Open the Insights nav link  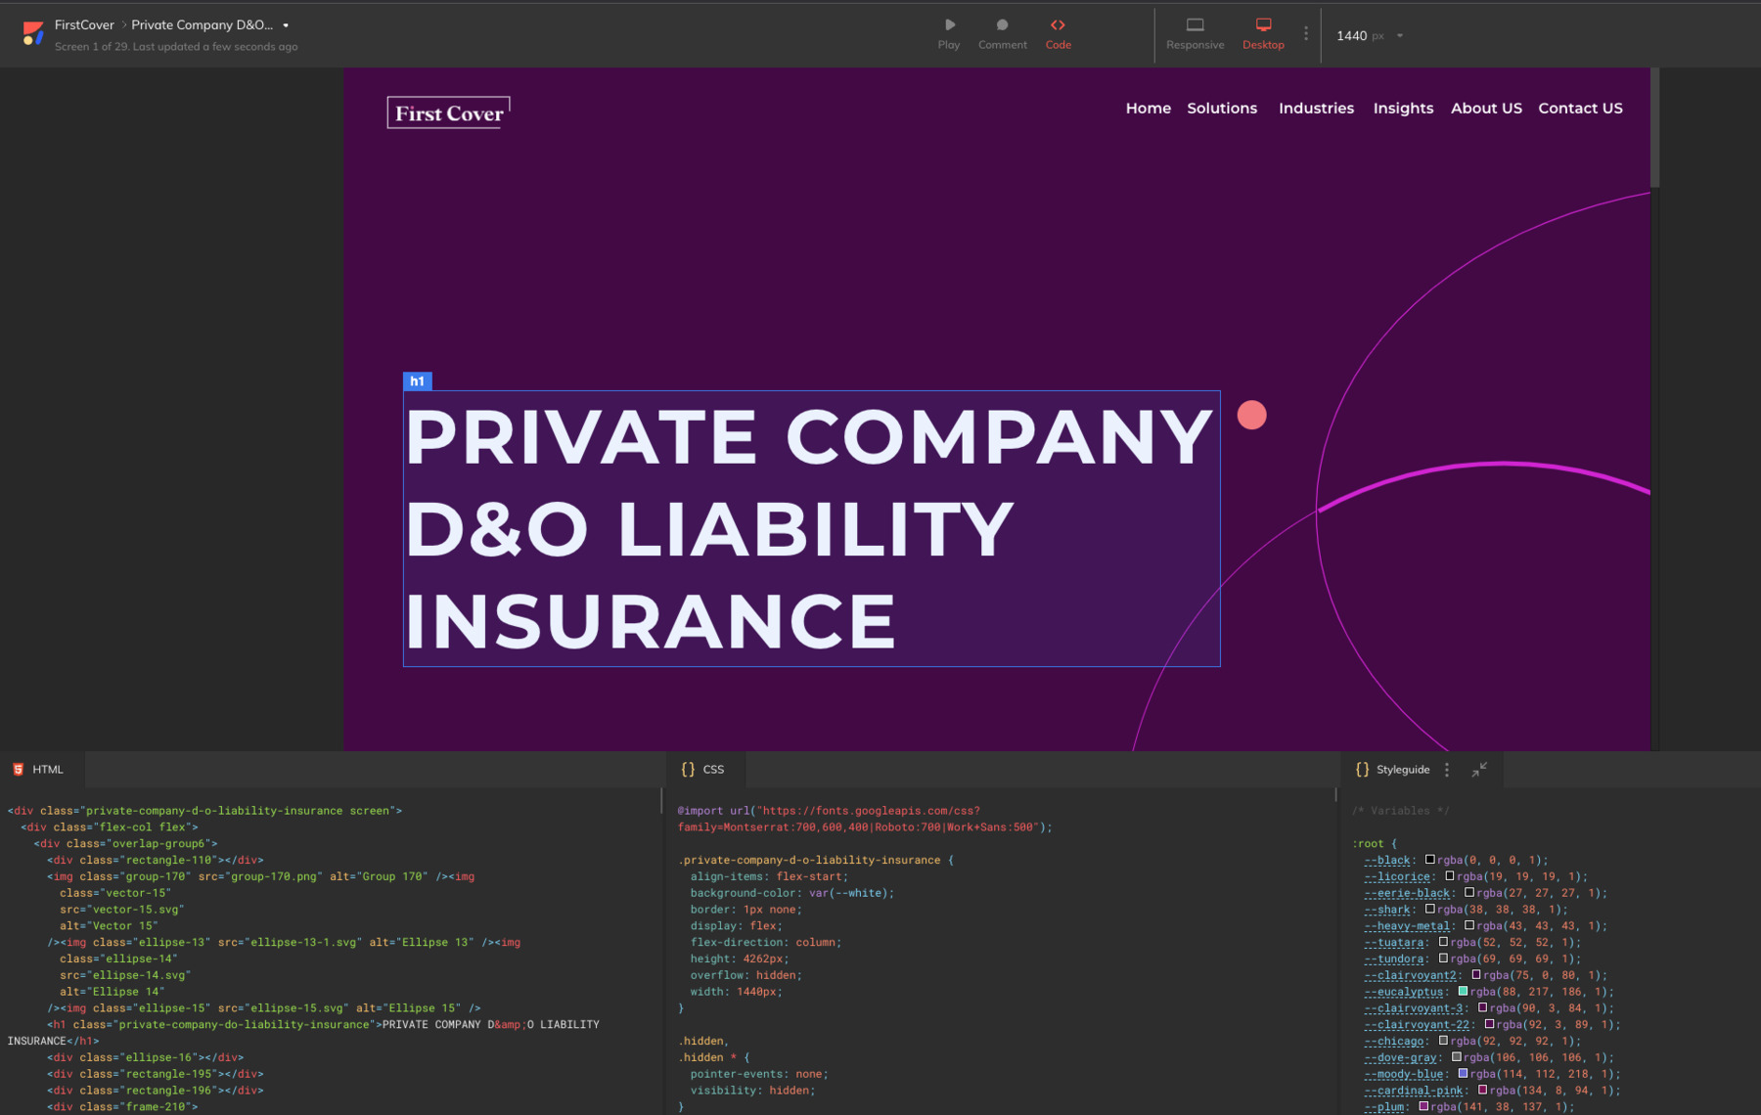(1403, 109)
